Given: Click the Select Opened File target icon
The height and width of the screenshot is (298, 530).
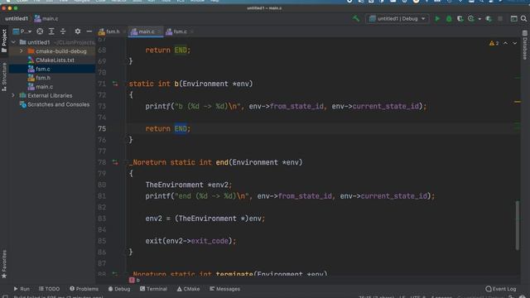Looking at the screenshot, I should pos(40,31).
